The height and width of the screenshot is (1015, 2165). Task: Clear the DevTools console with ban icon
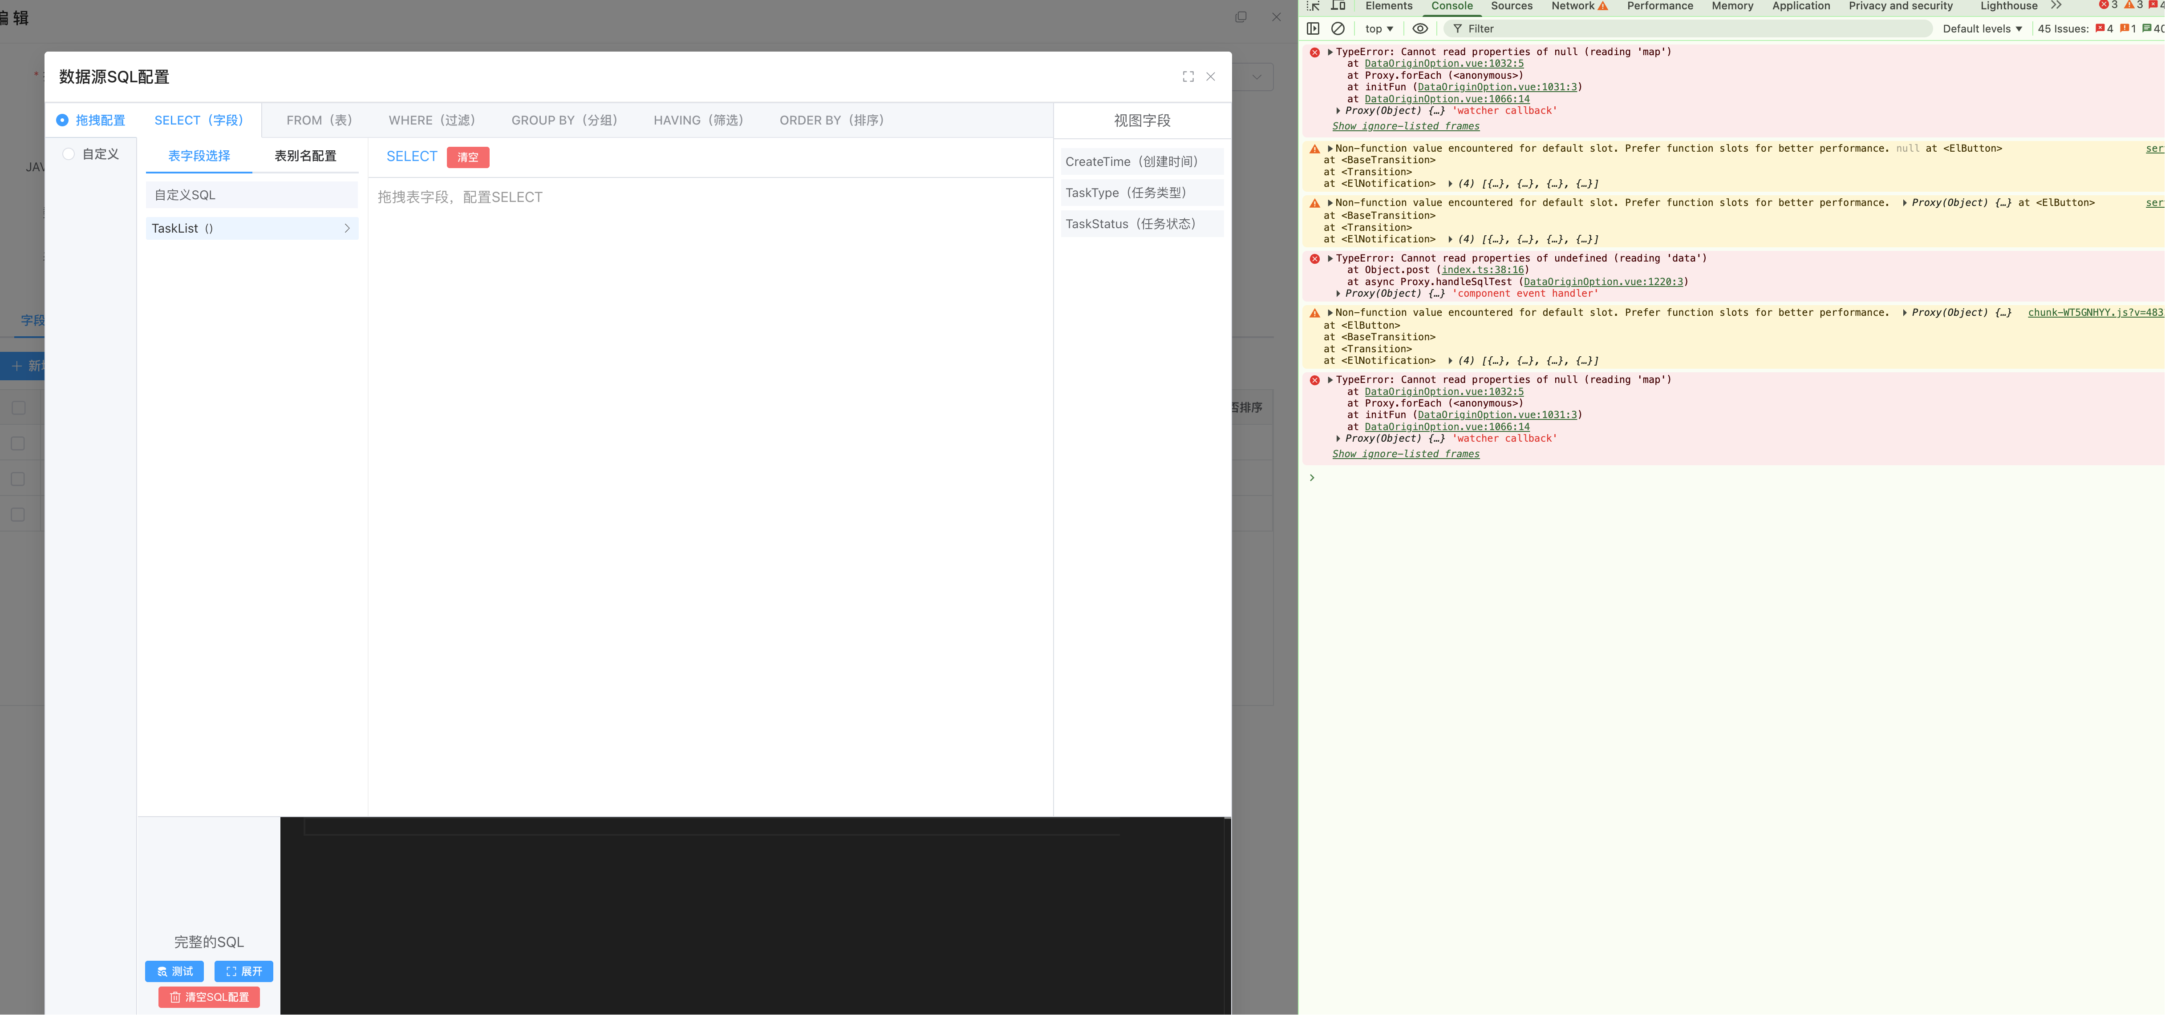point(1338,28)
